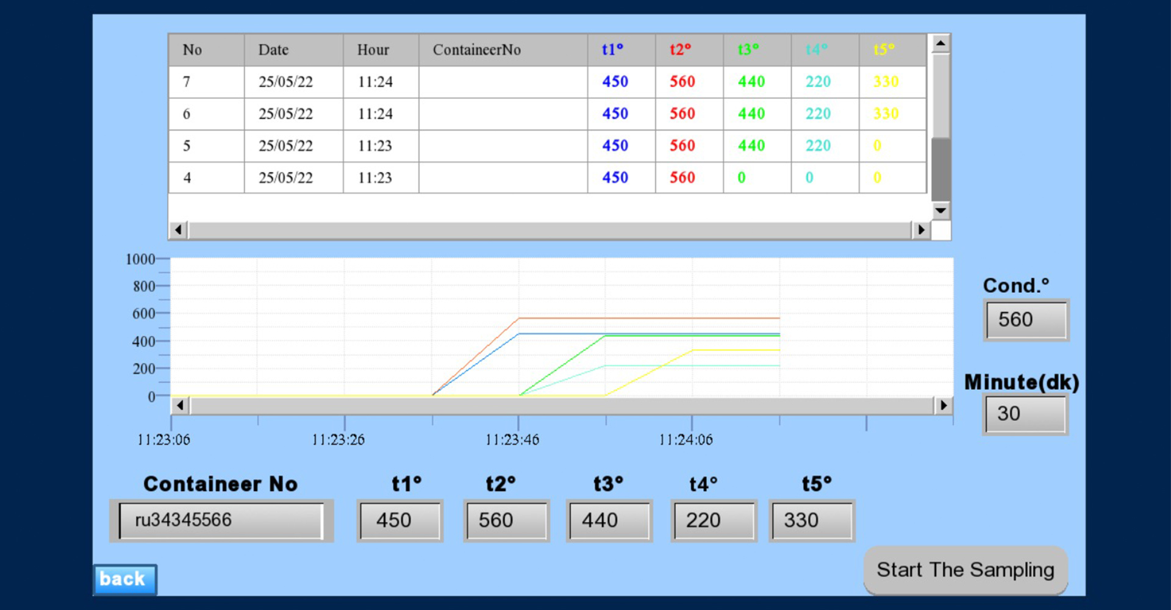Click chart time label 11:23:06
Image resolution: width=1171 pixels, height=610 pixels.
pyautogui.click(x=163, y=440)
